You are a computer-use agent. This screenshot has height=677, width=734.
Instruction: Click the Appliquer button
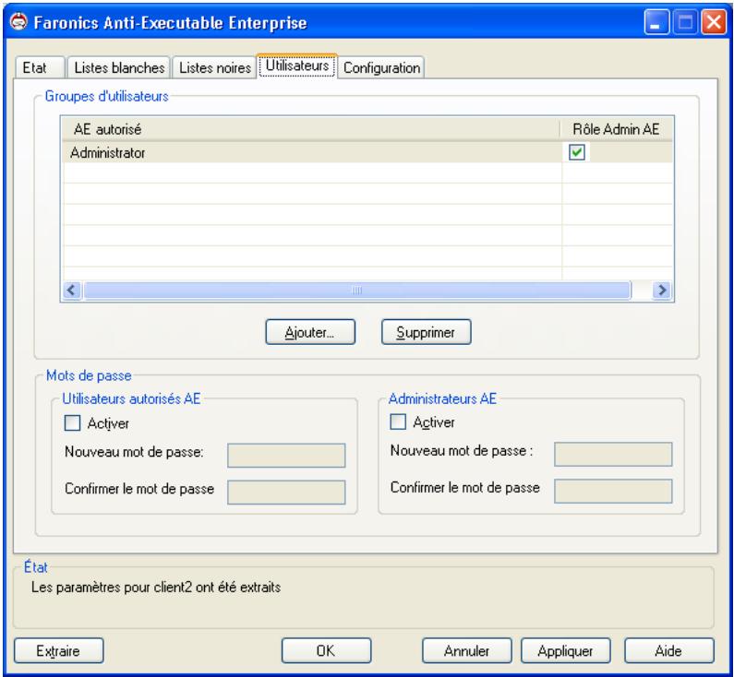(565, 651)
